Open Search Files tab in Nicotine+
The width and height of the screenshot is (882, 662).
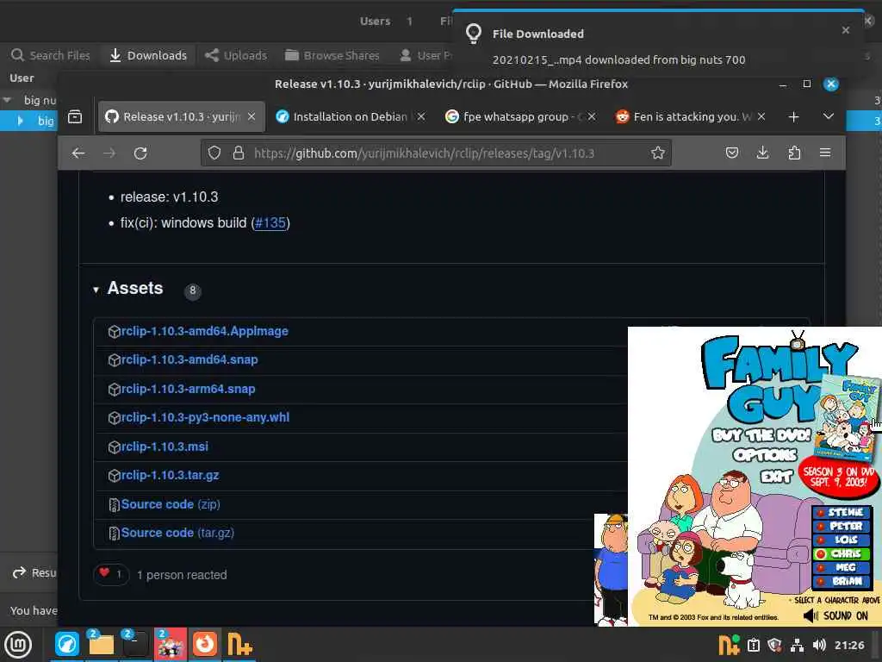click(x=51, y=55)
